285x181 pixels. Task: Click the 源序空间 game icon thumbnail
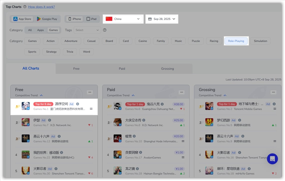[25, 106]
